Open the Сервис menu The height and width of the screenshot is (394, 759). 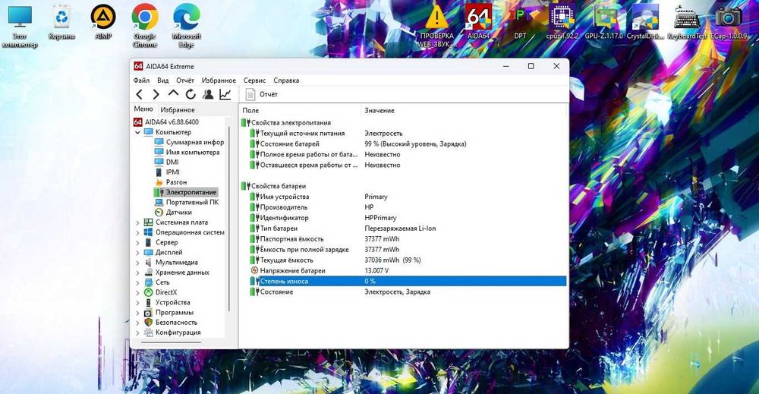tap(254, 80)
